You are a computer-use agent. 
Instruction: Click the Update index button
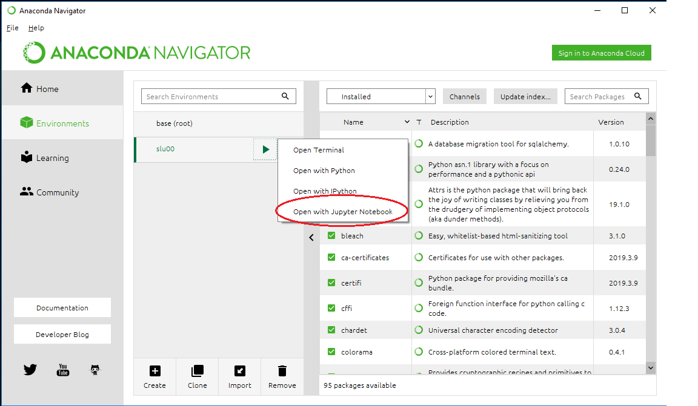(525, 96)
